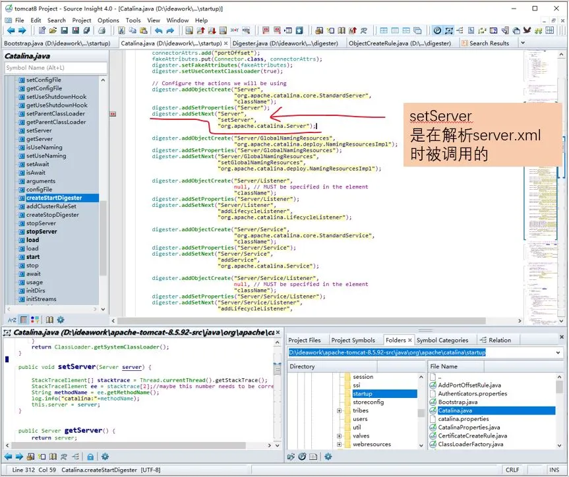The height and width of the screenshot is (477, 569).
Task: Click the Save floppy disk icon
Action: pyautogui.click(x=64, y=30)
